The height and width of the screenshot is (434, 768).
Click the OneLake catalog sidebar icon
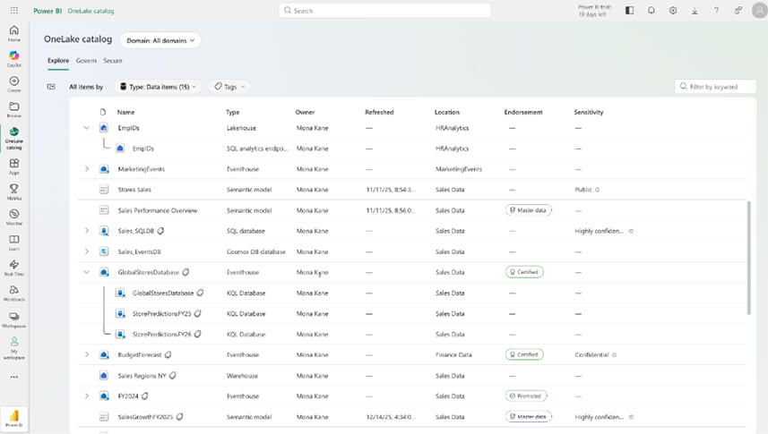(x=13, y=136)
